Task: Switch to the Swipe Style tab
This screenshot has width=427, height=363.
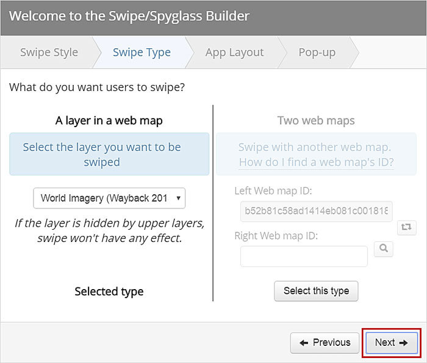Action: 49,53
